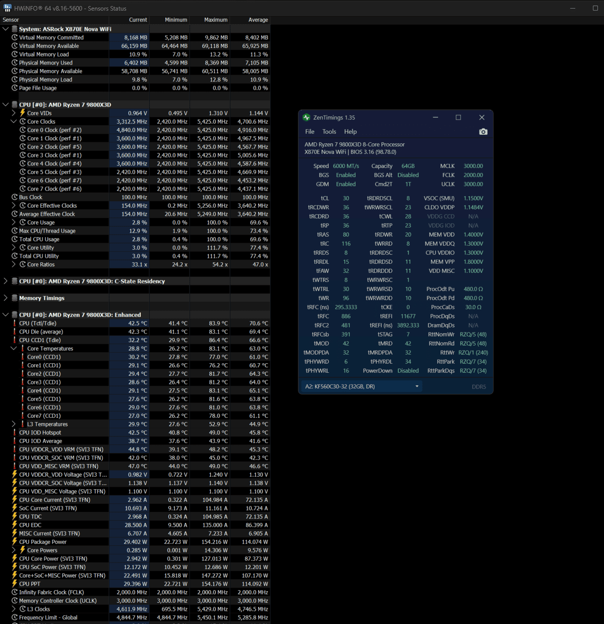Click the clock icon beside Infinity Fabric Clock
Screen dimensions: 604x624
[x=15, y=592]
